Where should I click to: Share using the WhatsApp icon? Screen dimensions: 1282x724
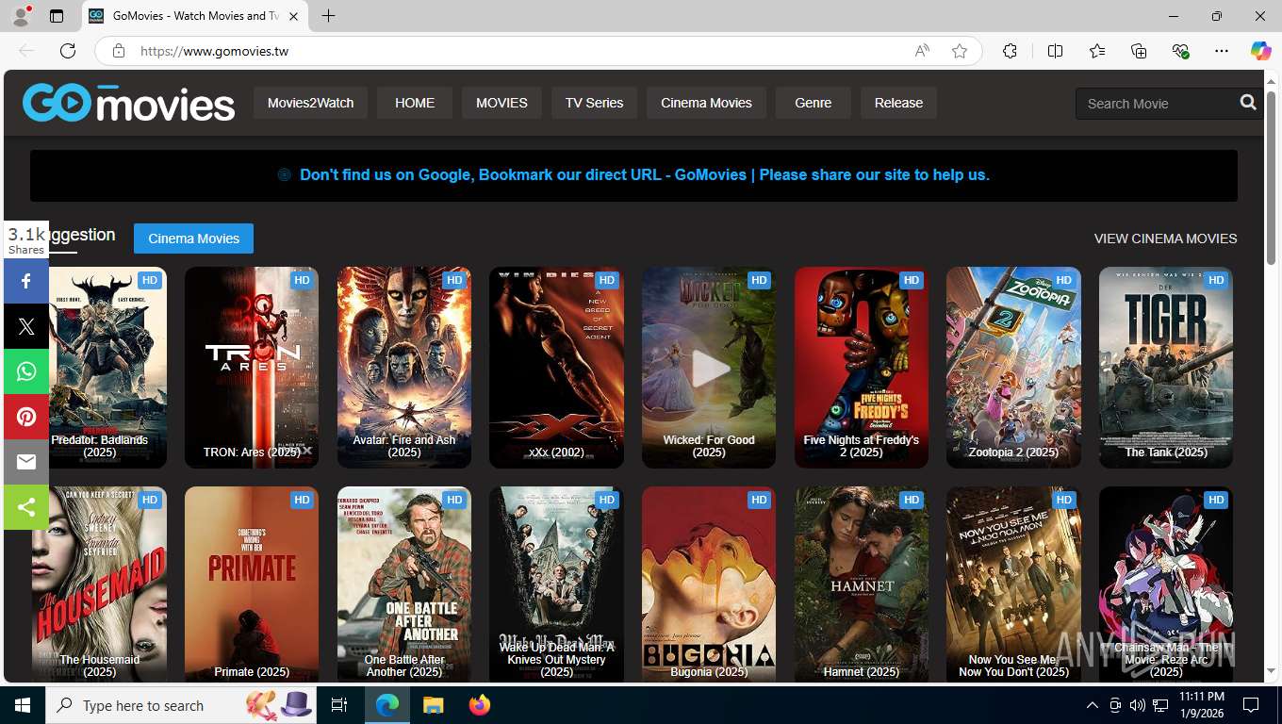pyautogui.click(x=25, y=371)
